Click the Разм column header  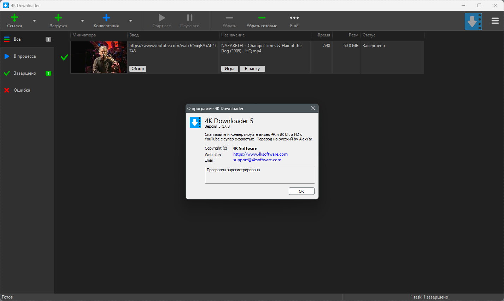(x=346, y=35)
